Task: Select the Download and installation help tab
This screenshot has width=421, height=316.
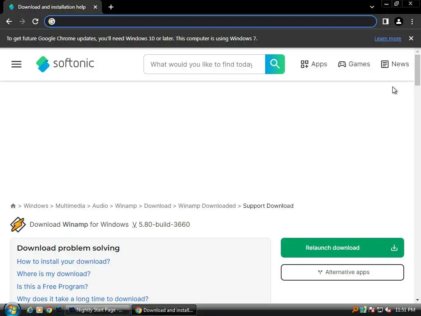Action: [x=51, y=7]
